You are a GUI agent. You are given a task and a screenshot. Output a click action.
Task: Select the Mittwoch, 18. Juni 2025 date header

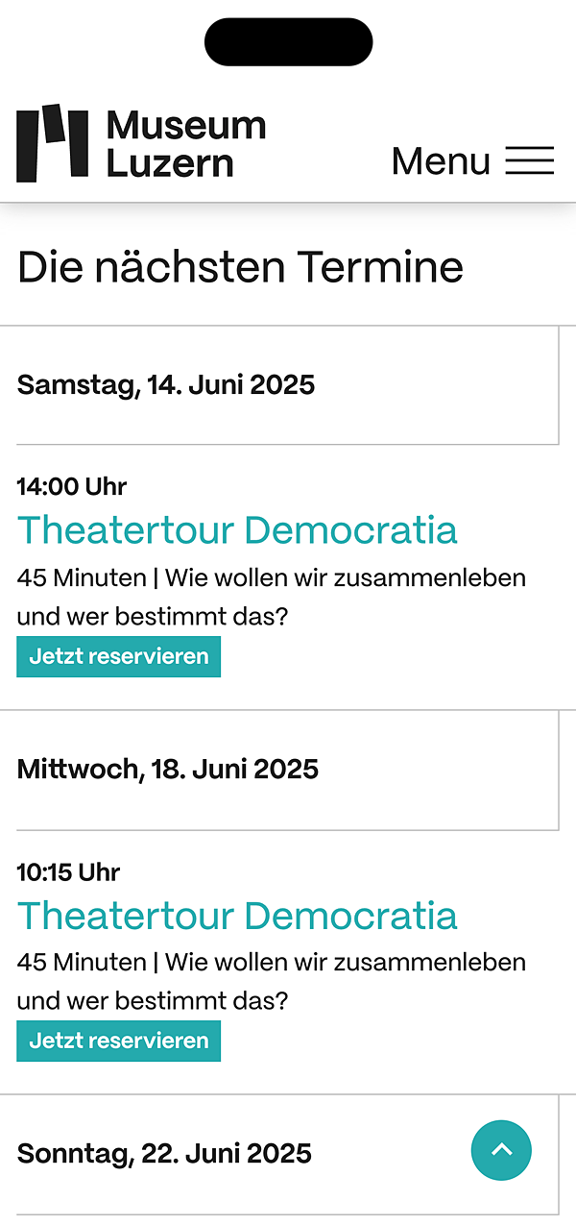(168, 770)
